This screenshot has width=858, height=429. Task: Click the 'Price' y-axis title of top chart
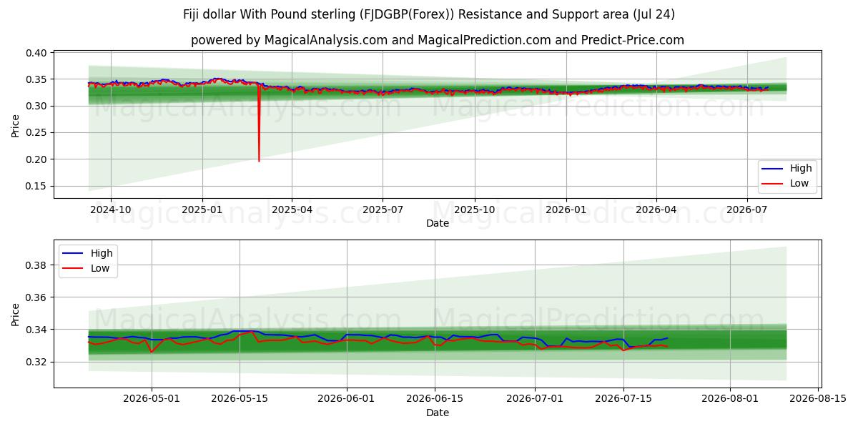pyautogui.click(x=15, y=125)
